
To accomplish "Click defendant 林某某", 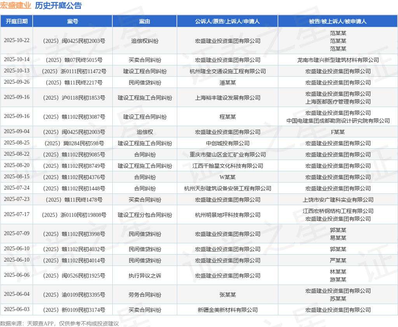I will pyautogui.click(x=338, y=272).
